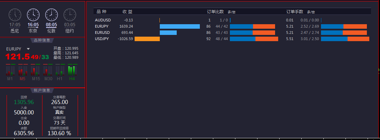The image size is (380, 140).
Task: Click the 订单比数 column header
Action: [x=215, y=12]
